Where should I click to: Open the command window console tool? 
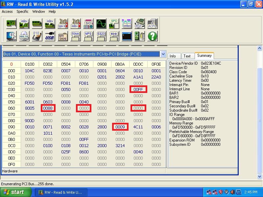pyautogui.click(x=127, y=36)
